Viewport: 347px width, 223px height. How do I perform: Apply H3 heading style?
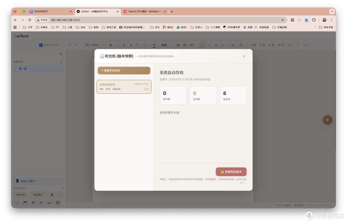tap(191, 45)
